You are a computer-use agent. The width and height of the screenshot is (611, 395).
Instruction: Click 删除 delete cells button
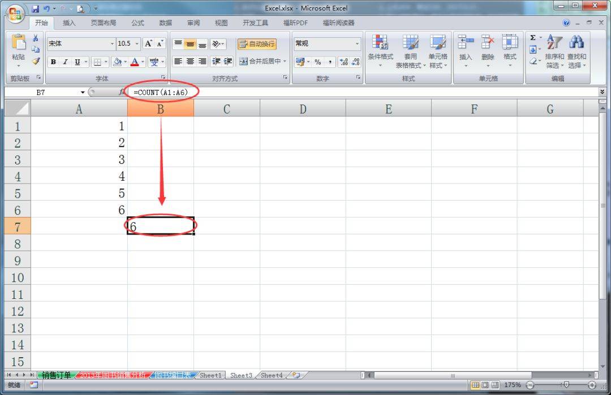click(488, 51)
